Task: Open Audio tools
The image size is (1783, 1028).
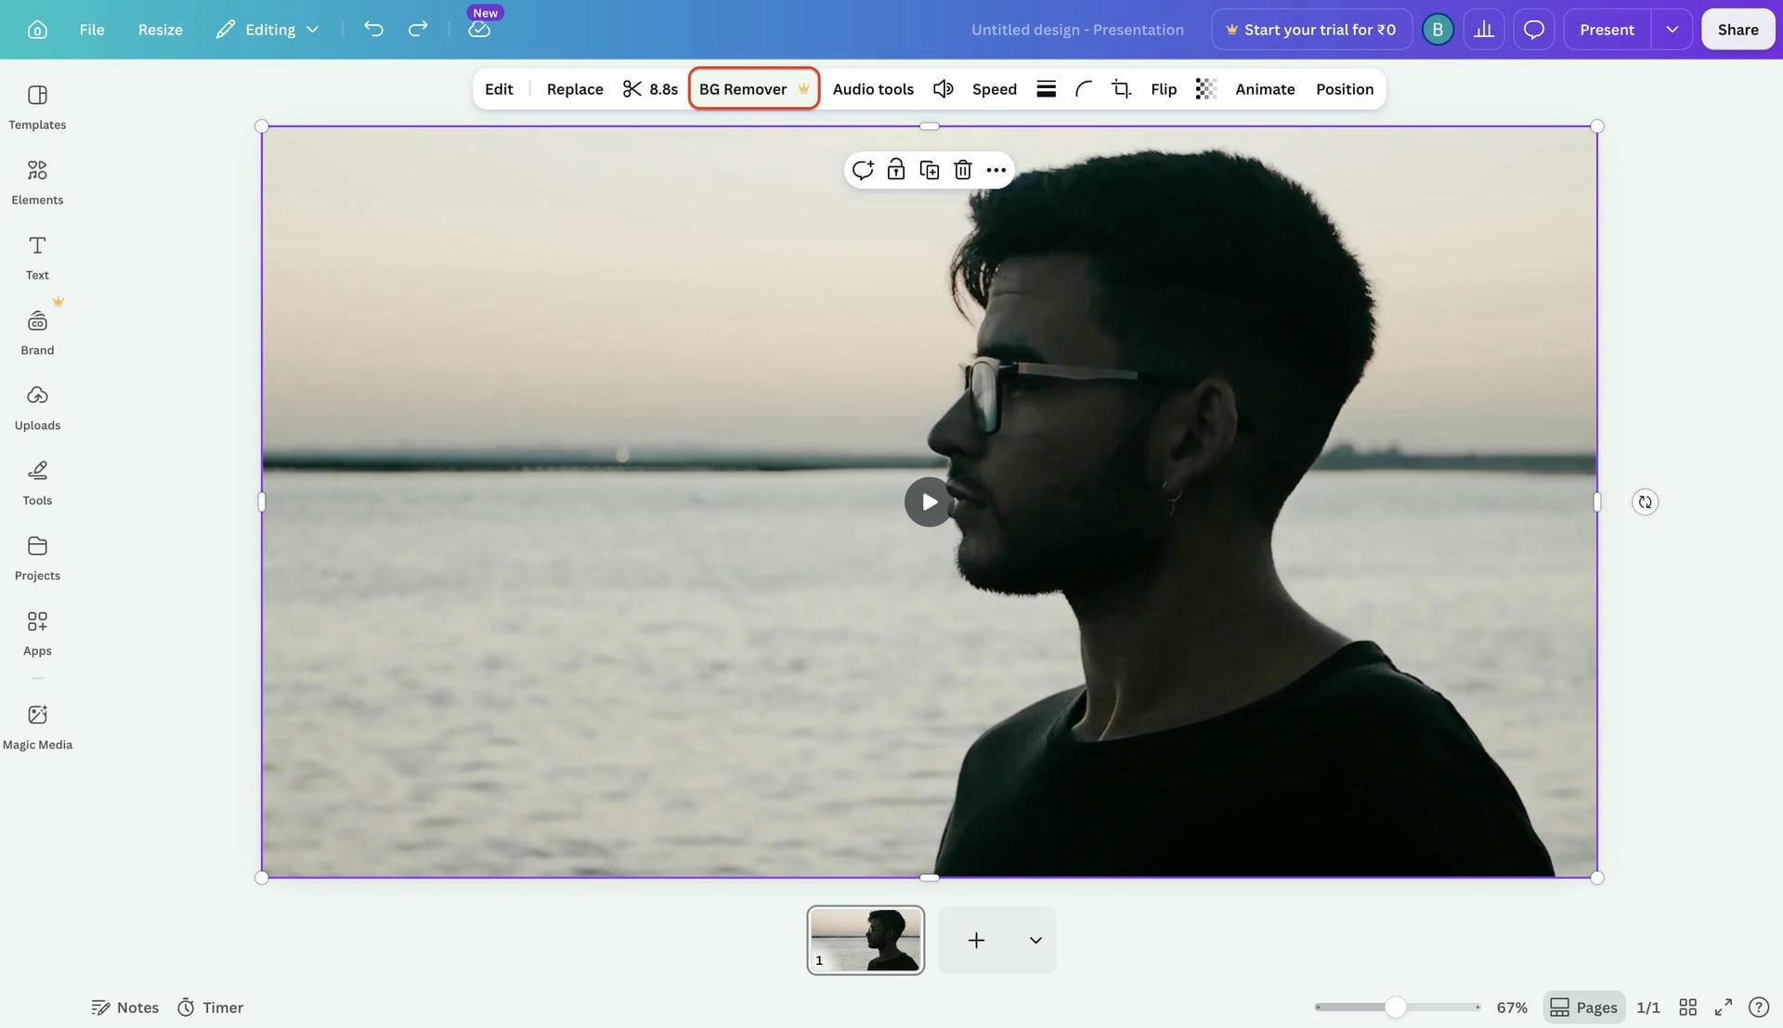Action: point(873,89)
